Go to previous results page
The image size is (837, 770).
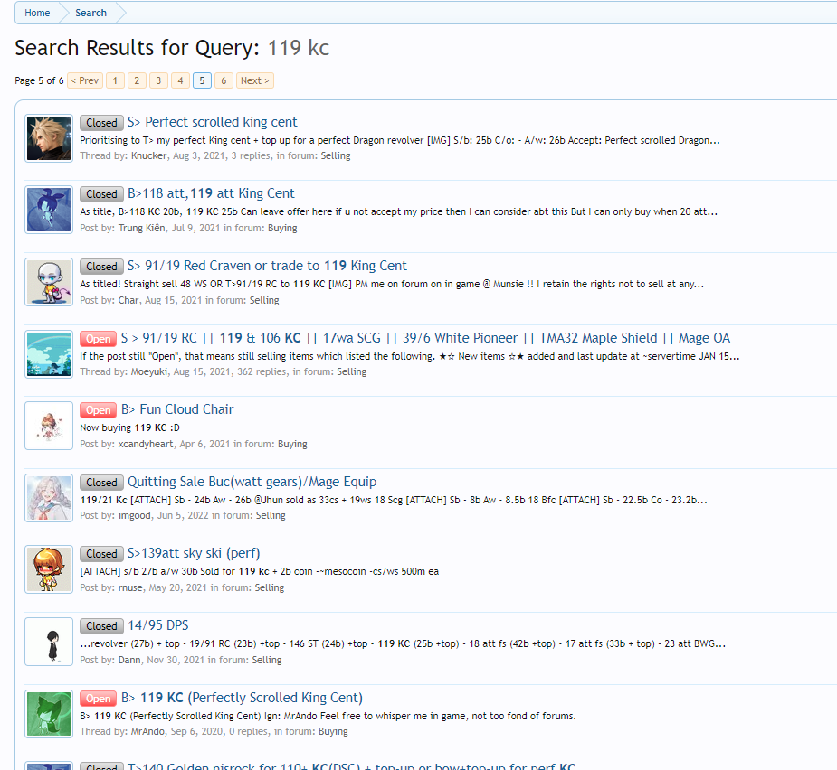point(85,80)
